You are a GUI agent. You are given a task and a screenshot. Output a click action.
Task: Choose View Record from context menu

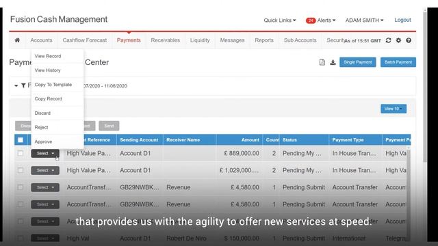(57, 56)
